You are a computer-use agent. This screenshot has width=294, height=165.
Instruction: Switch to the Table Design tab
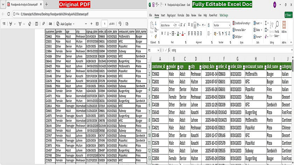[x=224, y=15]
